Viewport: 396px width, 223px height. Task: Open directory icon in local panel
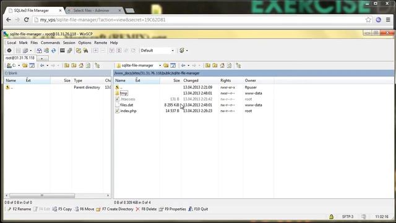click(25, 66)
